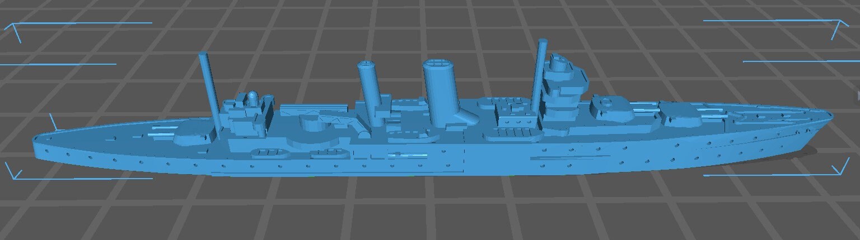Click the top-right blue corner bracket
Viewport: 860px width, 240px height.
pyautogui.click(x=840, y=26)
